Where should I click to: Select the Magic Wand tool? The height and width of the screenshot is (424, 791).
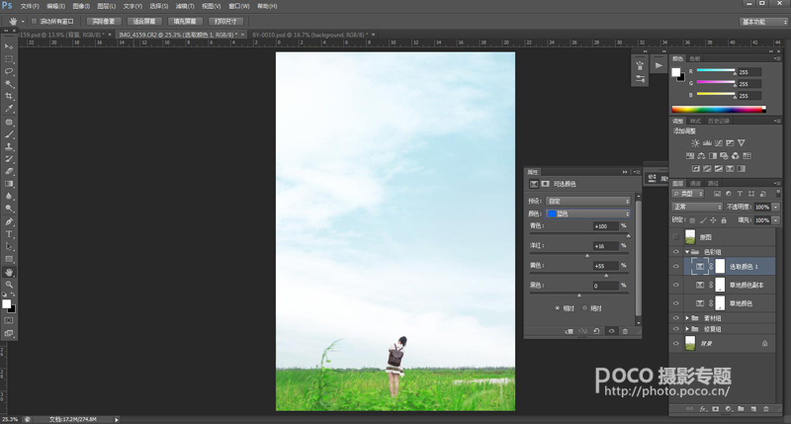(9, 84)
